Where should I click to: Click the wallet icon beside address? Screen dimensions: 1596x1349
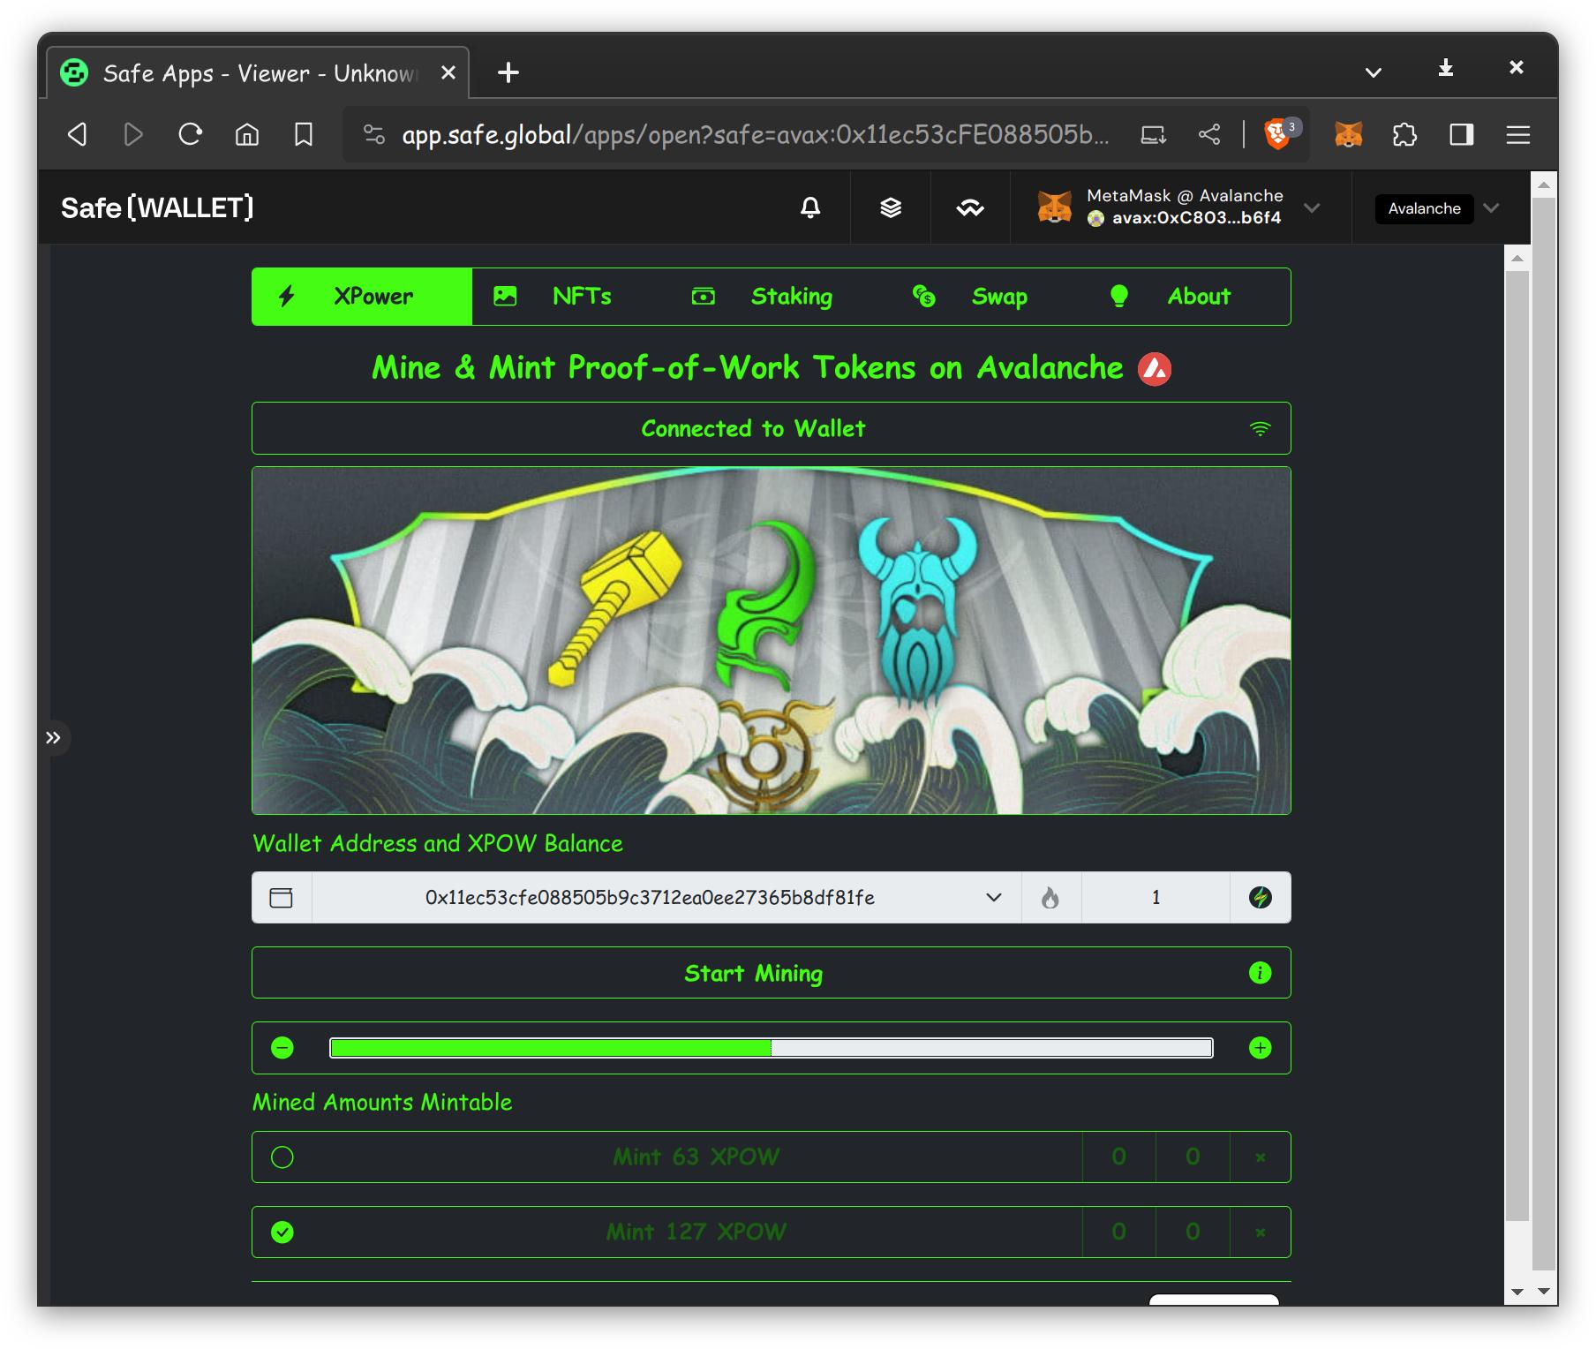pos(282,898)
